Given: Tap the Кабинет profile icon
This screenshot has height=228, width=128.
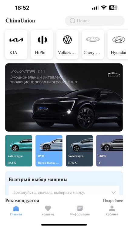Looking at the screenshot, I should click(x=112, y=208).
